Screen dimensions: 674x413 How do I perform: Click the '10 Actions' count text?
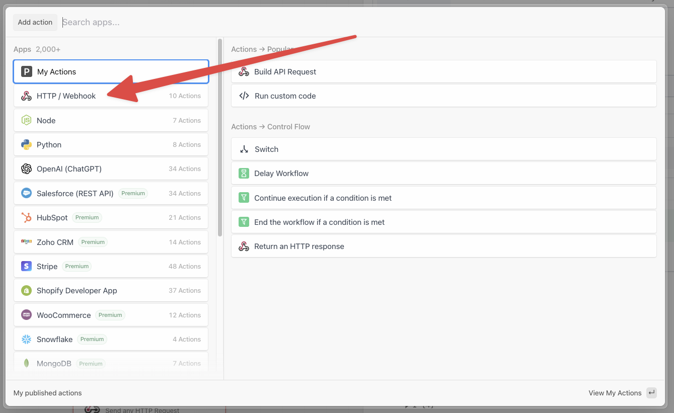185,96
